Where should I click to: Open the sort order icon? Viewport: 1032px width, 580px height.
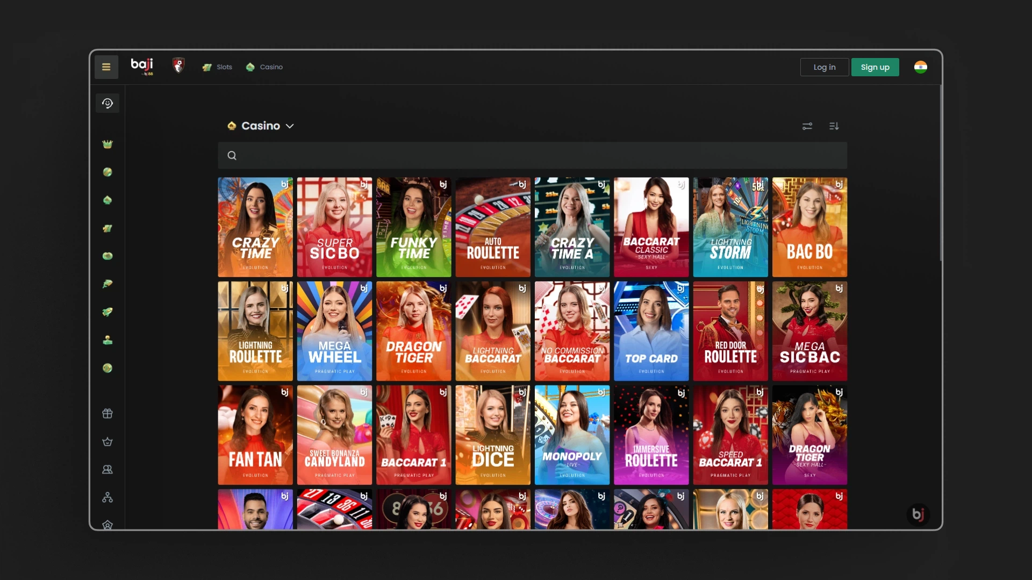tap(834, 126)
